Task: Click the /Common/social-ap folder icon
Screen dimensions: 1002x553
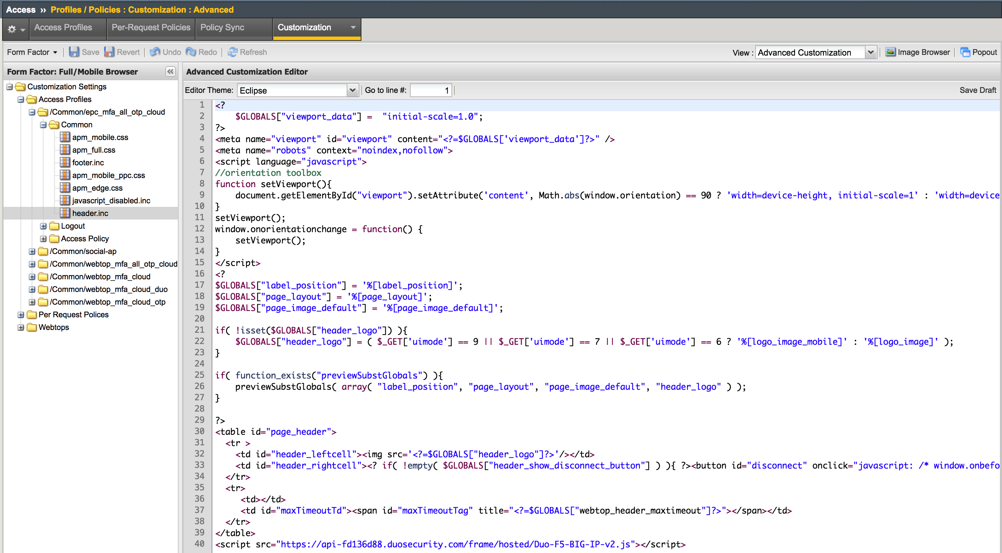Action: click(43, 251)
